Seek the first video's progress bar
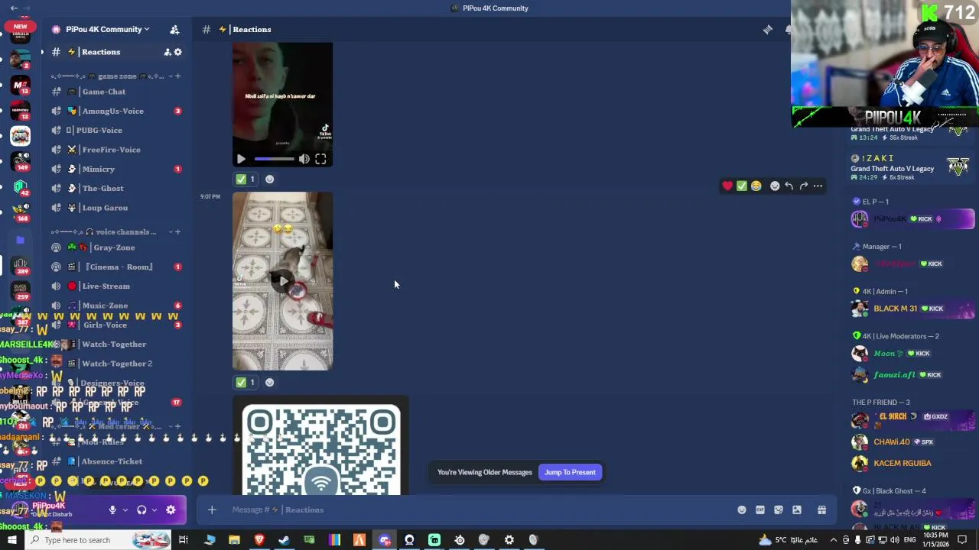The image size is (979, 550). [274, 159]
